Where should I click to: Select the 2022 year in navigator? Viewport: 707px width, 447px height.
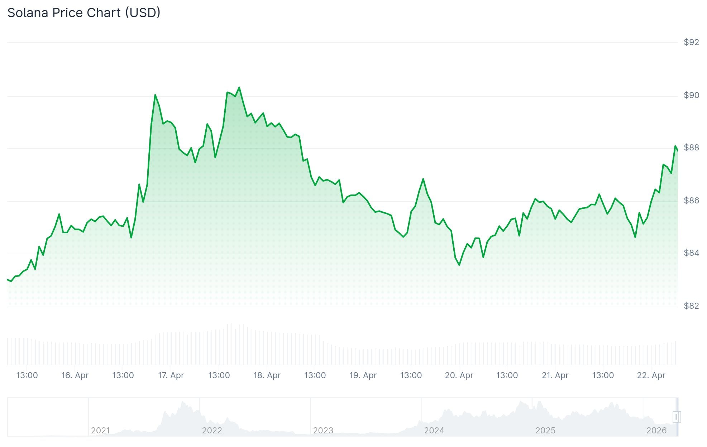(212, 430)
